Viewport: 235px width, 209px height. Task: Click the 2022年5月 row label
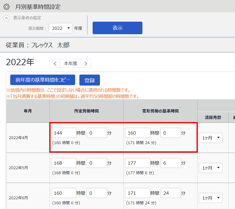point(18,168)
